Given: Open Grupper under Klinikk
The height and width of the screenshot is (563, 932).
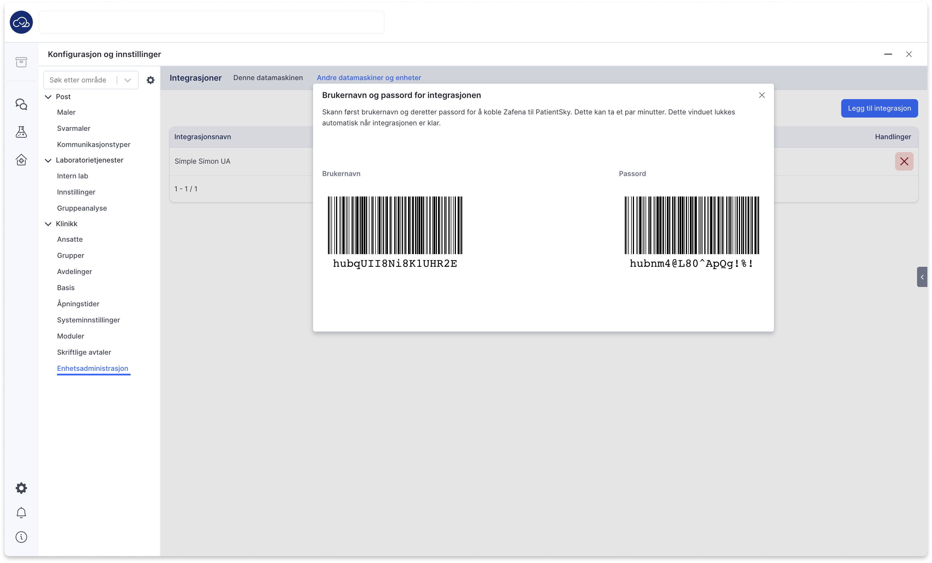Looking at the screenshot, I should pos(70,256).
